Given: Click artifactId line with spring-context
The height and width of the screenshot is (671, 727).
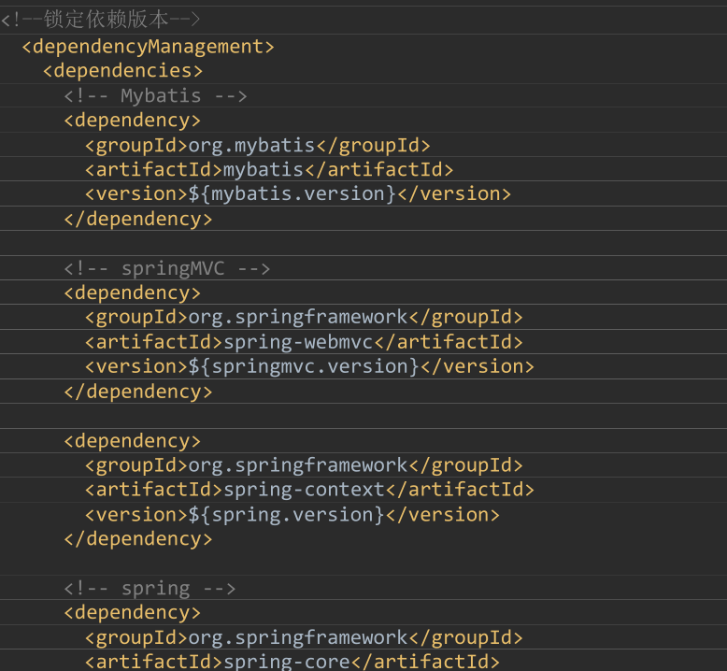Looking at the screenshot, I should 309,490.
